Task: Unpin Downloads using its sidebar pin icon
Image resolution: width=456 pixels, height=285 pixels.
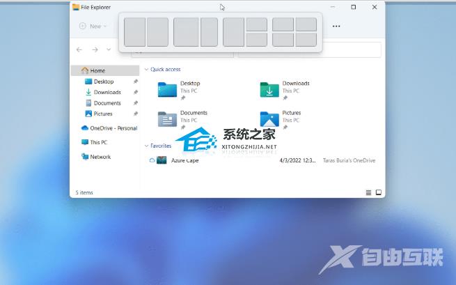Action: pos(135,92)
